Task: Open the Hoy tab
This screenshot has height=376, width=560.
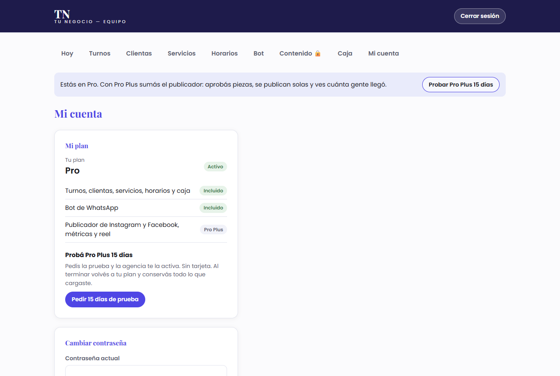Action: (67, 53)
